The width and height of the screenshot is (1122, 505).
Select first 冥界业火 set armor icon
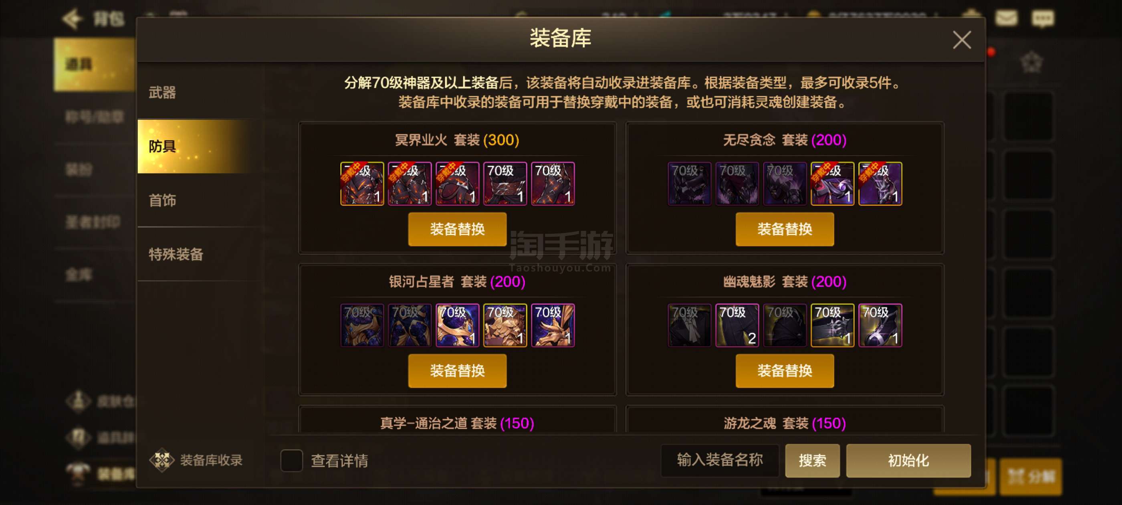click(362, 184)
